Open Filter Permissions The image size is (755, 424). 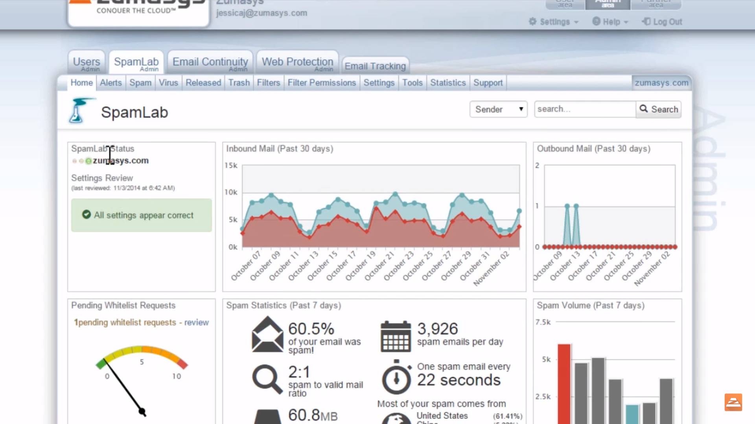point(322,83)
